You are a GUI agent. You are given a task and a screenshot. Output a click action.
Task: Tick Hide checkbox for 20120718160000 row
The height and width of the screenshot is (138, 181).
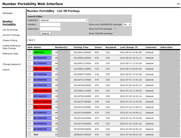[x=29, y=113]
